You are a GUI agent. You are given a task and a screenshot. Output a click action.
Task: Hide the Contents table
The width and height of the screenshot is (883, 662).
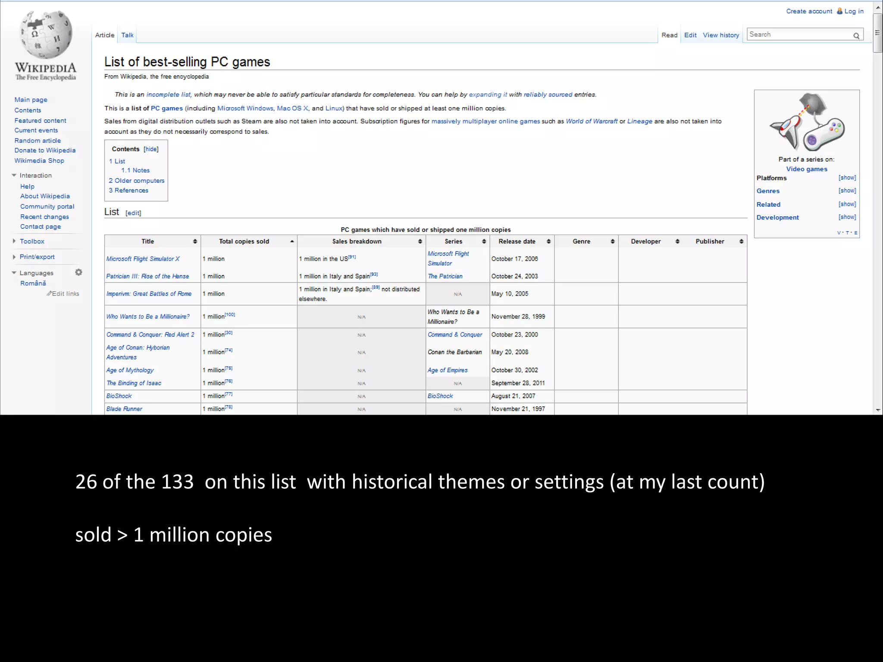[151, 149]
